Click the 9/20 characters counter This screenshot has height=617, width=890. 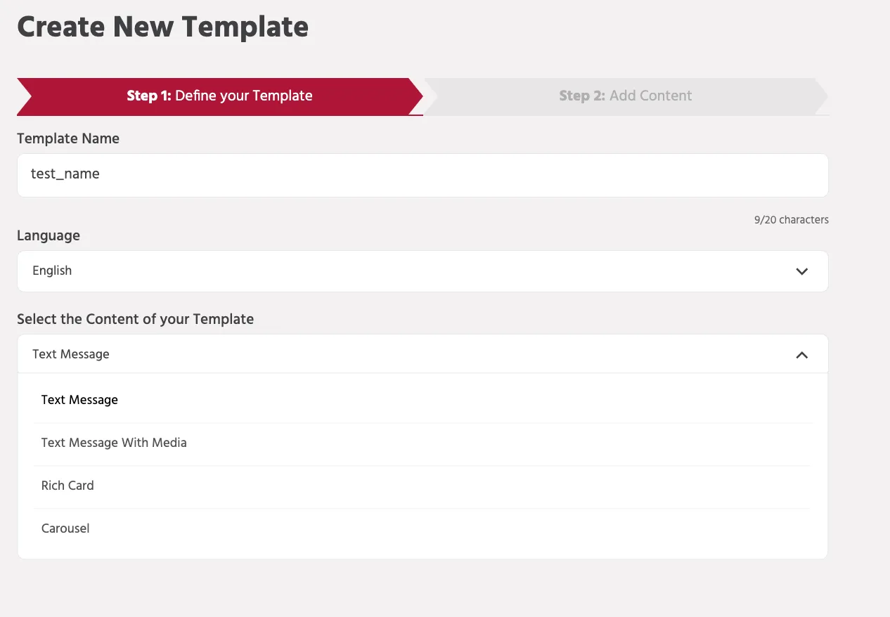coord(792,220)
